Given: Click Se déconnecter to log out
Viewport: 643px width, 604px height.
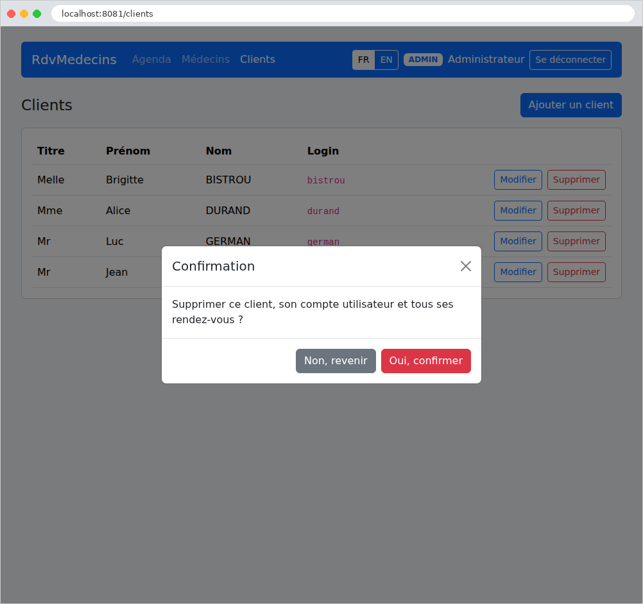Looking at the screenshot, I should pyautogui.click(x=570, y=60).
